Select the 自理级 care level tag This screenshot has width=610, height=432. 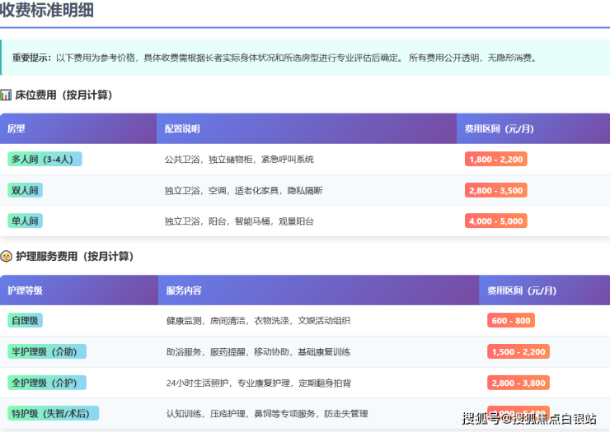(x=25, y=320)
